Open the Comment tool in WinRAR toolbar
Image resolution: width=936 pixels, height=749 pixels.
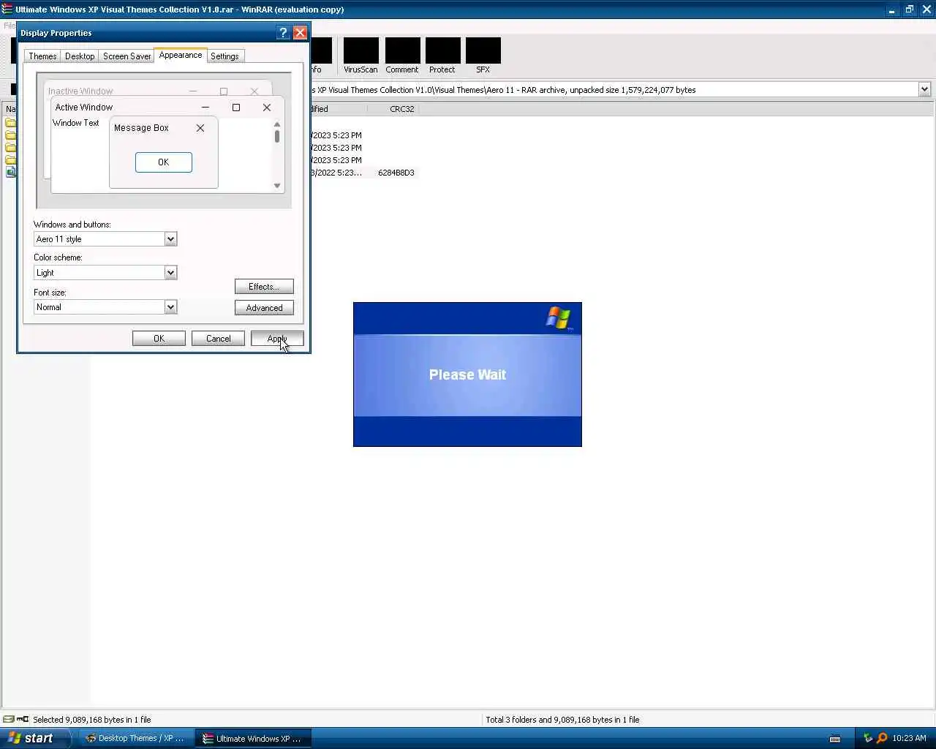(x=402, y=56)
